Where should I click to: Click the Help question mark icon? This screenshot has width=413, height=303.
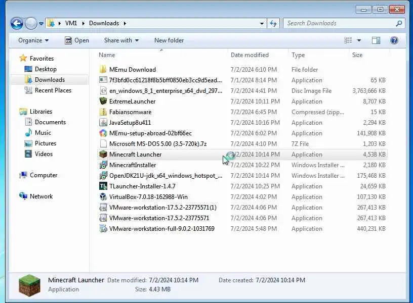pos(394,40)
